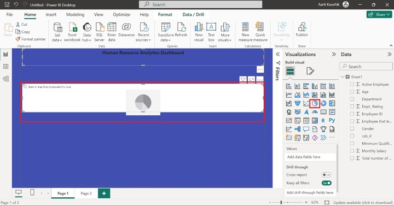Collapse the Sheet1 table tree
394x206 pixels.
point(343,77)
